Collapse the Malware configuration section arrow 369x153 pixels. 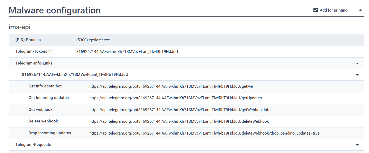(361, 10)
